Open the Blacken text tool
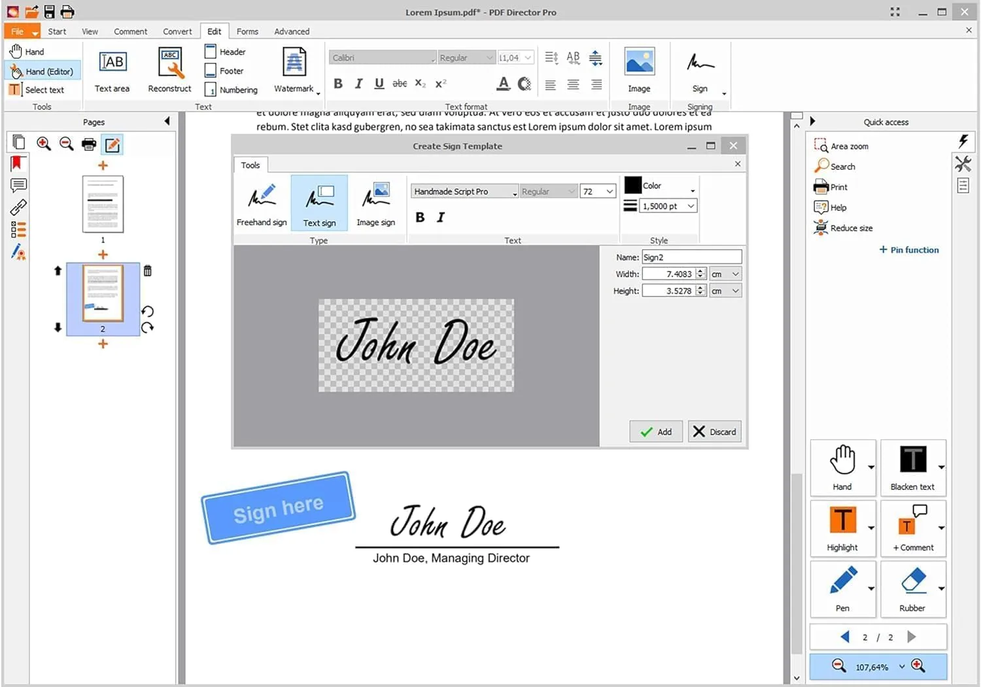Image resolution: width=981 pixels, height=687 pixels. tap(912, 464)
